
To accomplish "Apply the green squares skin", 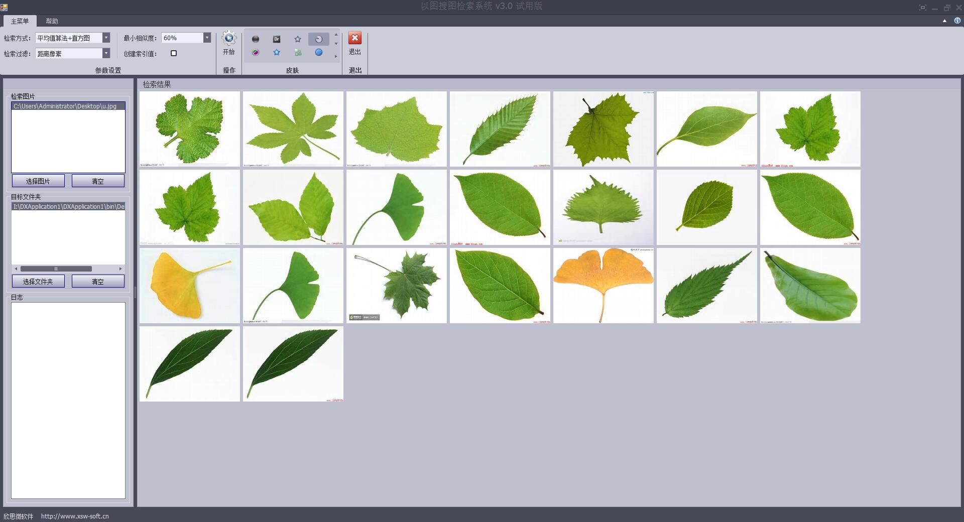I will tap(298, 52).
